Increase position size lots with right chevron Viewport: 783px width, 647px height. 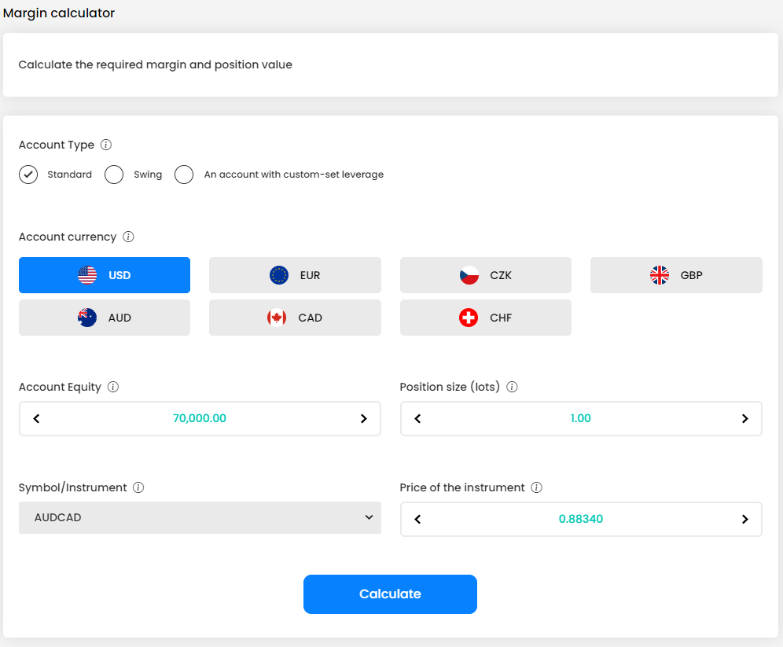(x=744, y=419)
